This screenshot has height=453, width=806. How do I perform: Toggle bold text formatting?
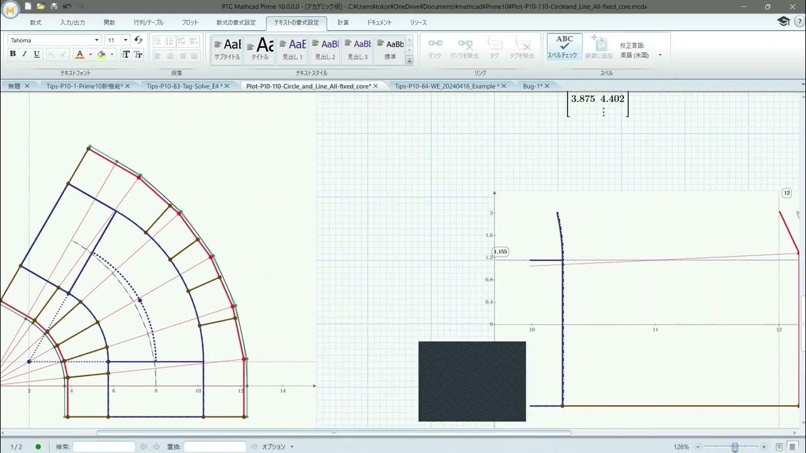click(13, 54)
